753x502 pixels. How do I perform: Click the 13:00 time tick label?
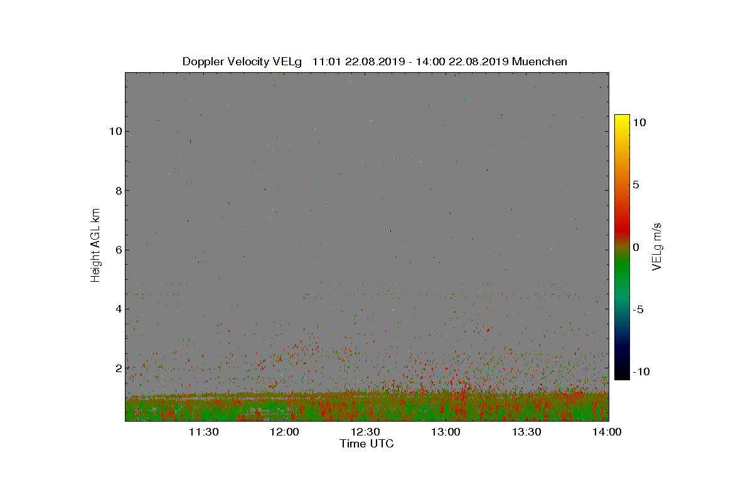tap(446, 432)
